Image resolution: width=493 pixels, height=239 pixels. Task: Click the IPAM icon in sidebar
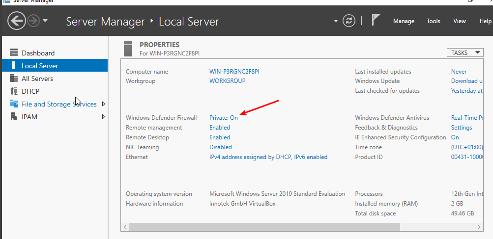coord(14,117)
